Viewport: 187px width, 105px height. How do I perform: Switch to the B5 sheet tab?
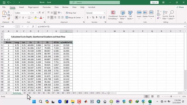[x=44, y=93]
